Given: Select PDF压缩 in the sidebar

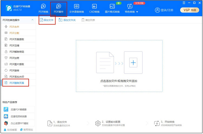Looking at the screenshot, I should [x=18, y=45].
